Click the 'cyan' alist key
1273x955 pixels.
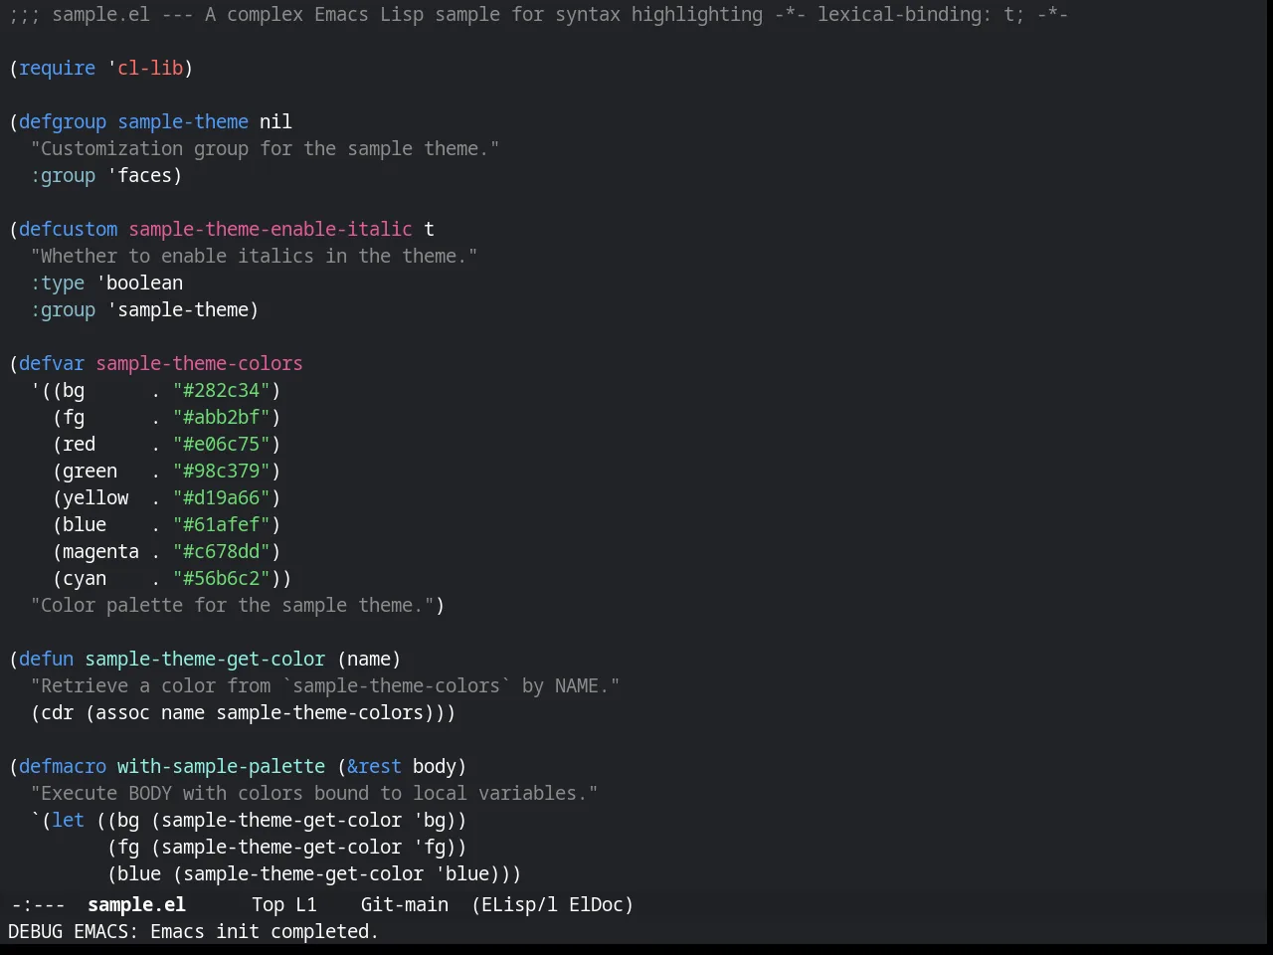point(85,578)
